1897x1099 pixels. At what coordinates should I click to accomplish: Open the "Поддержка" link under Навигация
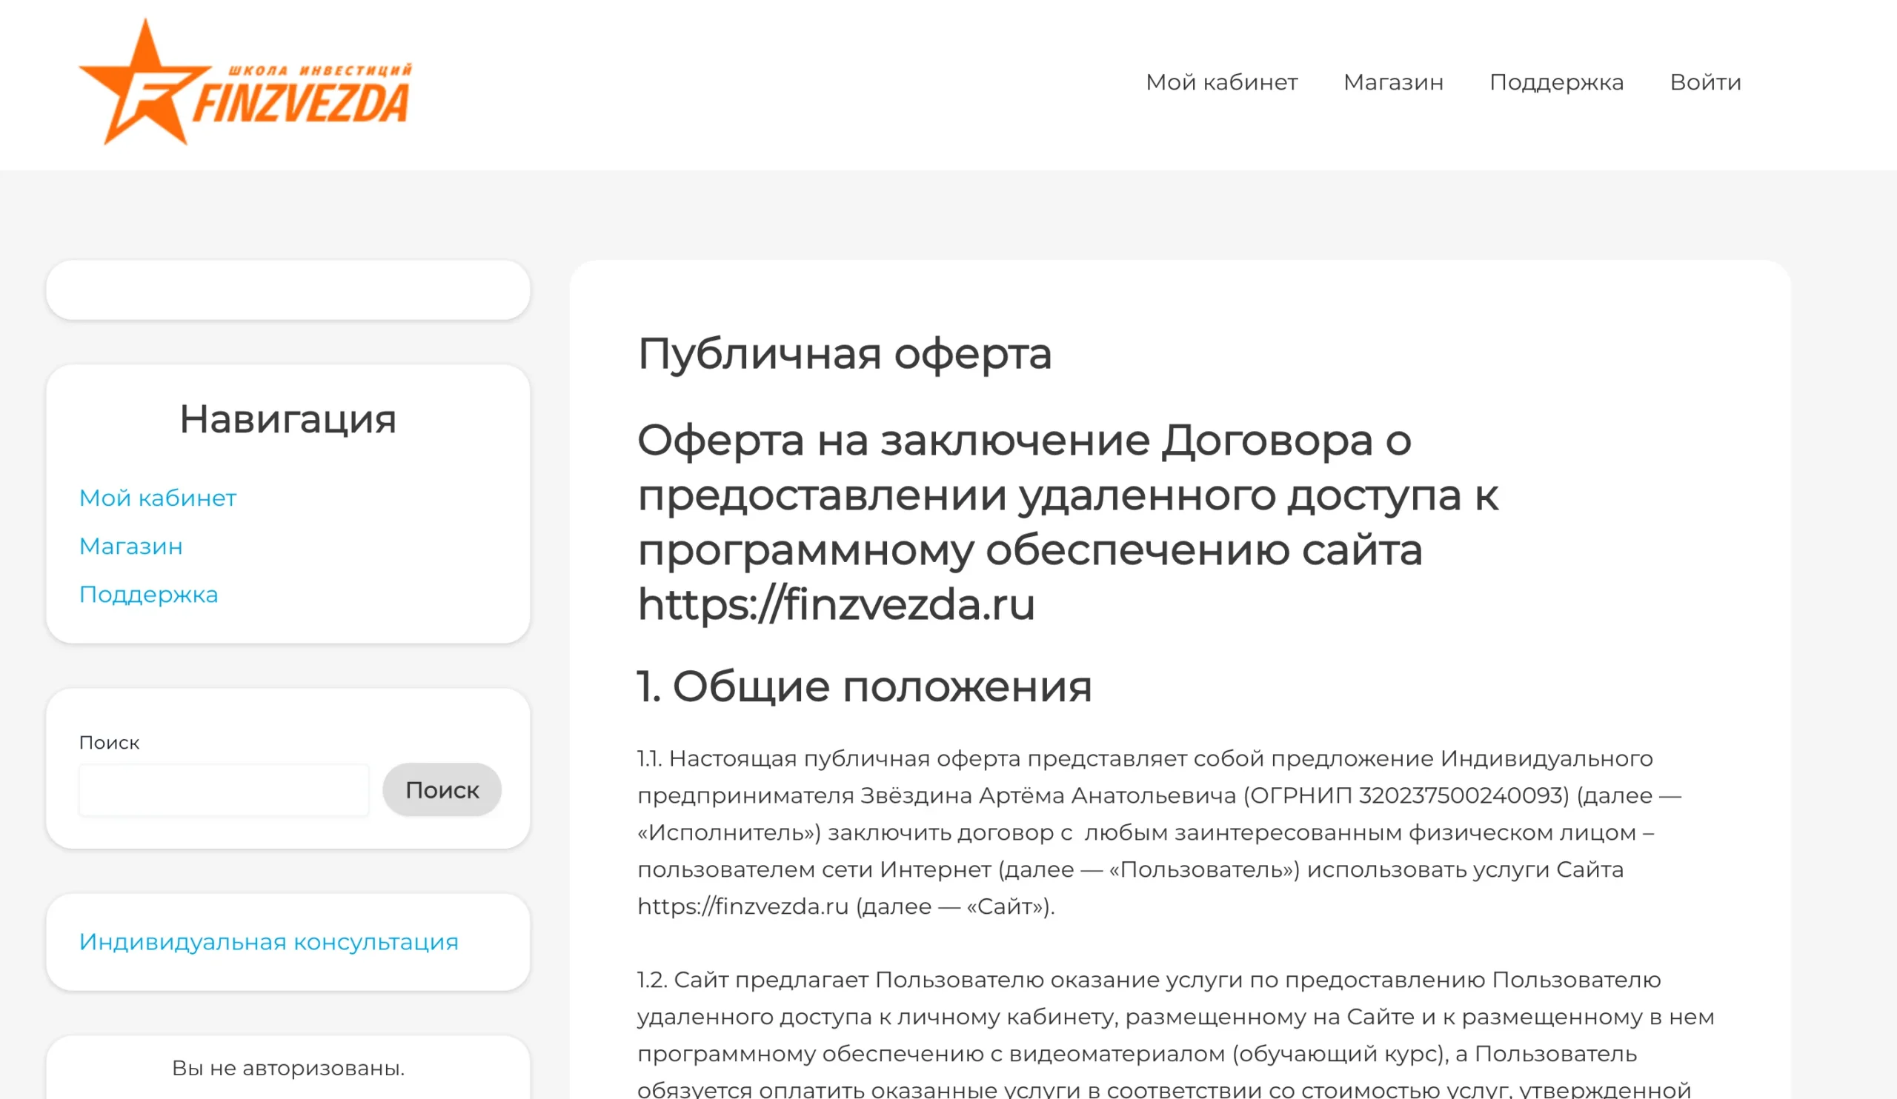click(148, 594)
